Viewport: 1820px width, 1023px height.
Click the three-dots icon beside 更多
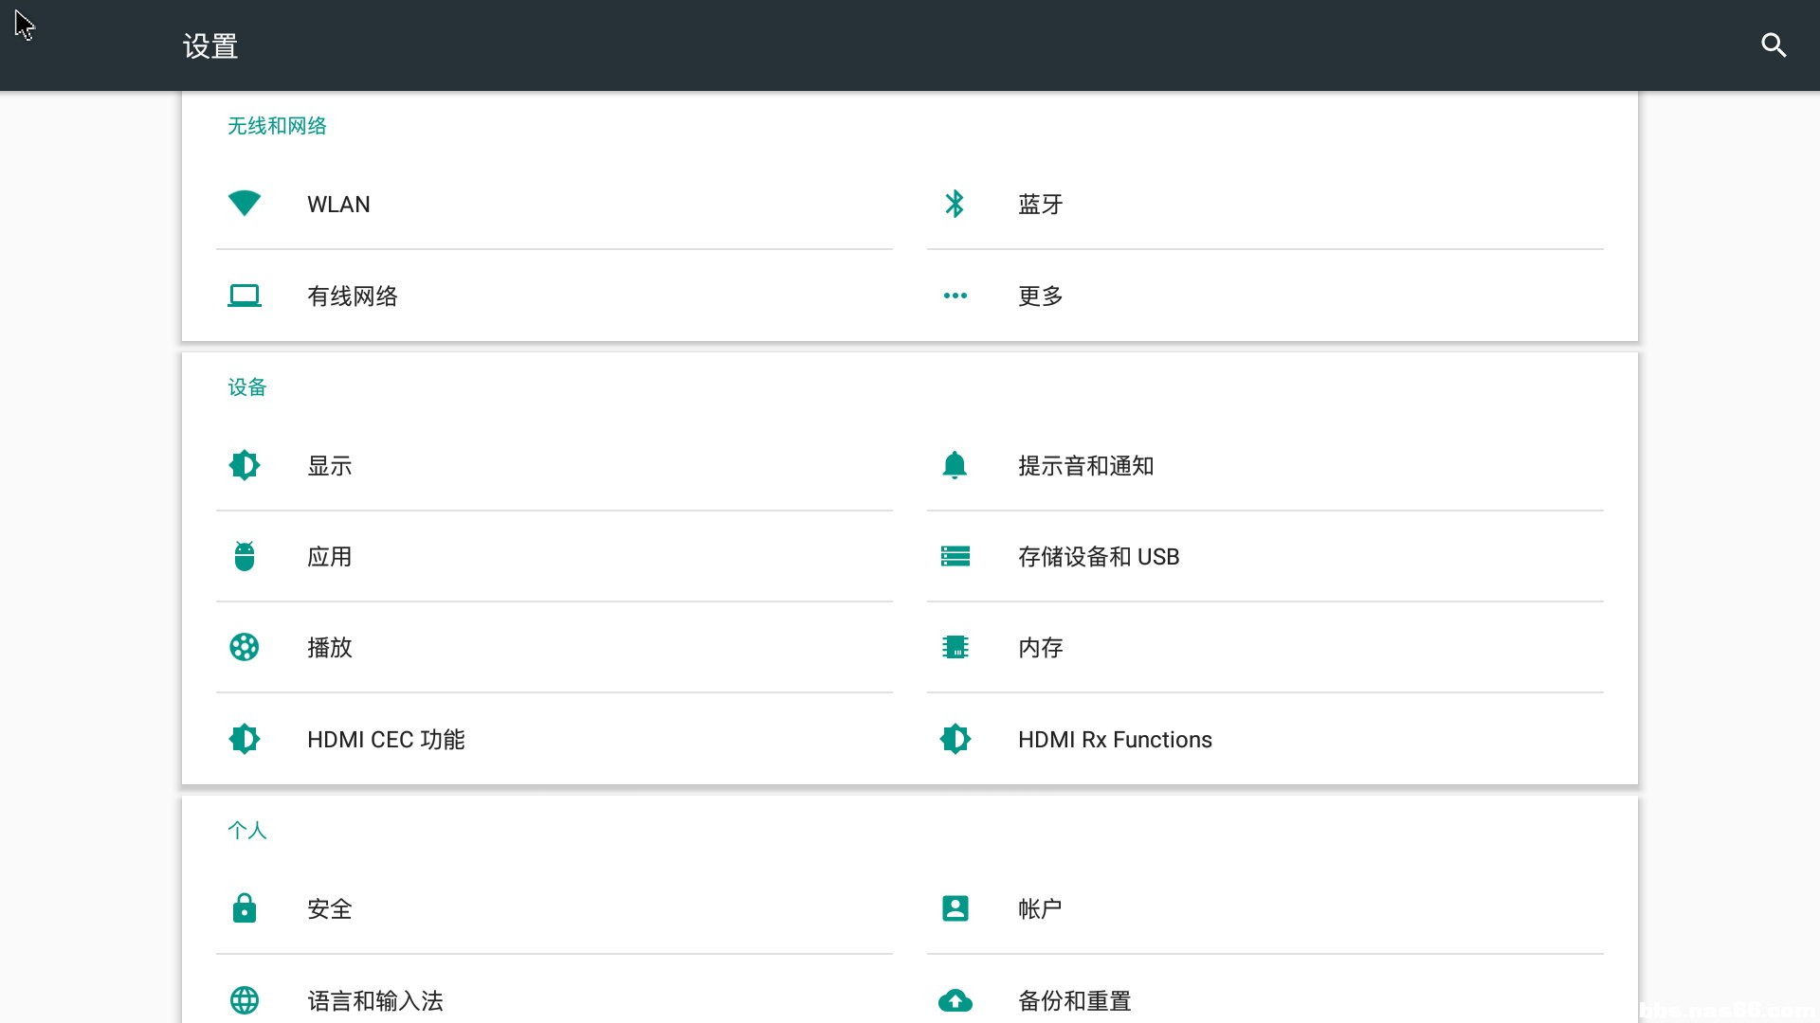[955, 296]
